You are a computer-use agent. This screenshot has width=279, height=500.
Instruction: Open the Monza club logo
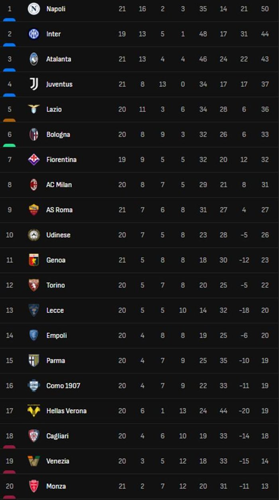(x=34, y=486)
